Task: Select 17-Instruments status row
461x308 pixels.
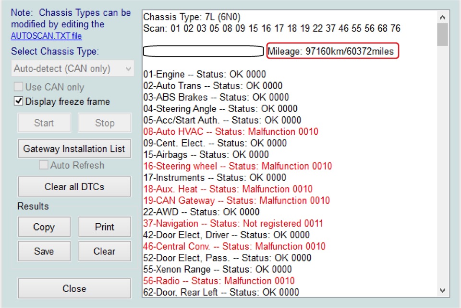Action: point(215,177)
